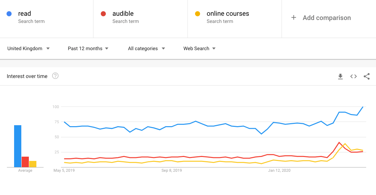Viewport: 376px width, 195px height.
Task: Click the Sep 8, 2019 date label
Action: 171,170
